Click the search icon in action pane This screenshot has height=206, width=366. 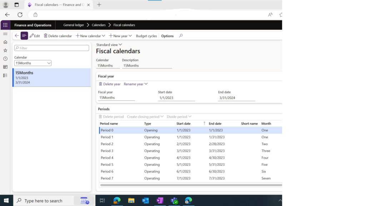(x=180, y=36)
